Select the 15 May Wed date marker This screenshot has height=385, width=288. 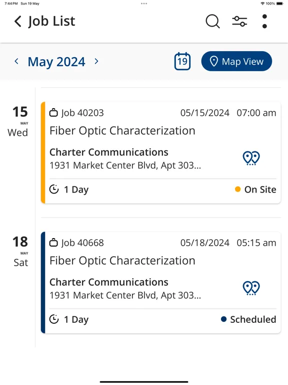(x=18, y=121)
